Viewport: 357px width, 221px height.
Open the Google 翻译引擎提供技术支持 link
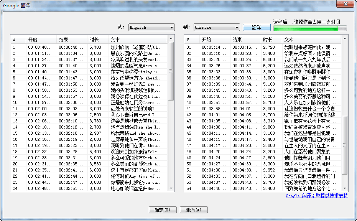pyautogui.click(x=317, y=196)
